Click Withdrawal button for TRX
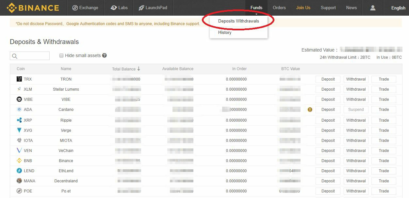Screen dimensions: 409x198 [x=356, y=79]
